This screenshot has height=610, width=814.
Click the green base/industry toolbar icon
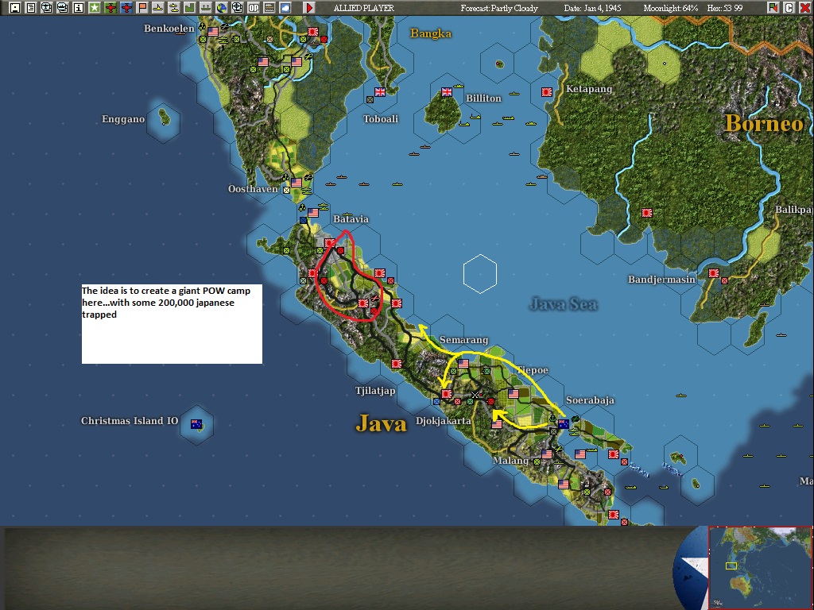[189, 8]
